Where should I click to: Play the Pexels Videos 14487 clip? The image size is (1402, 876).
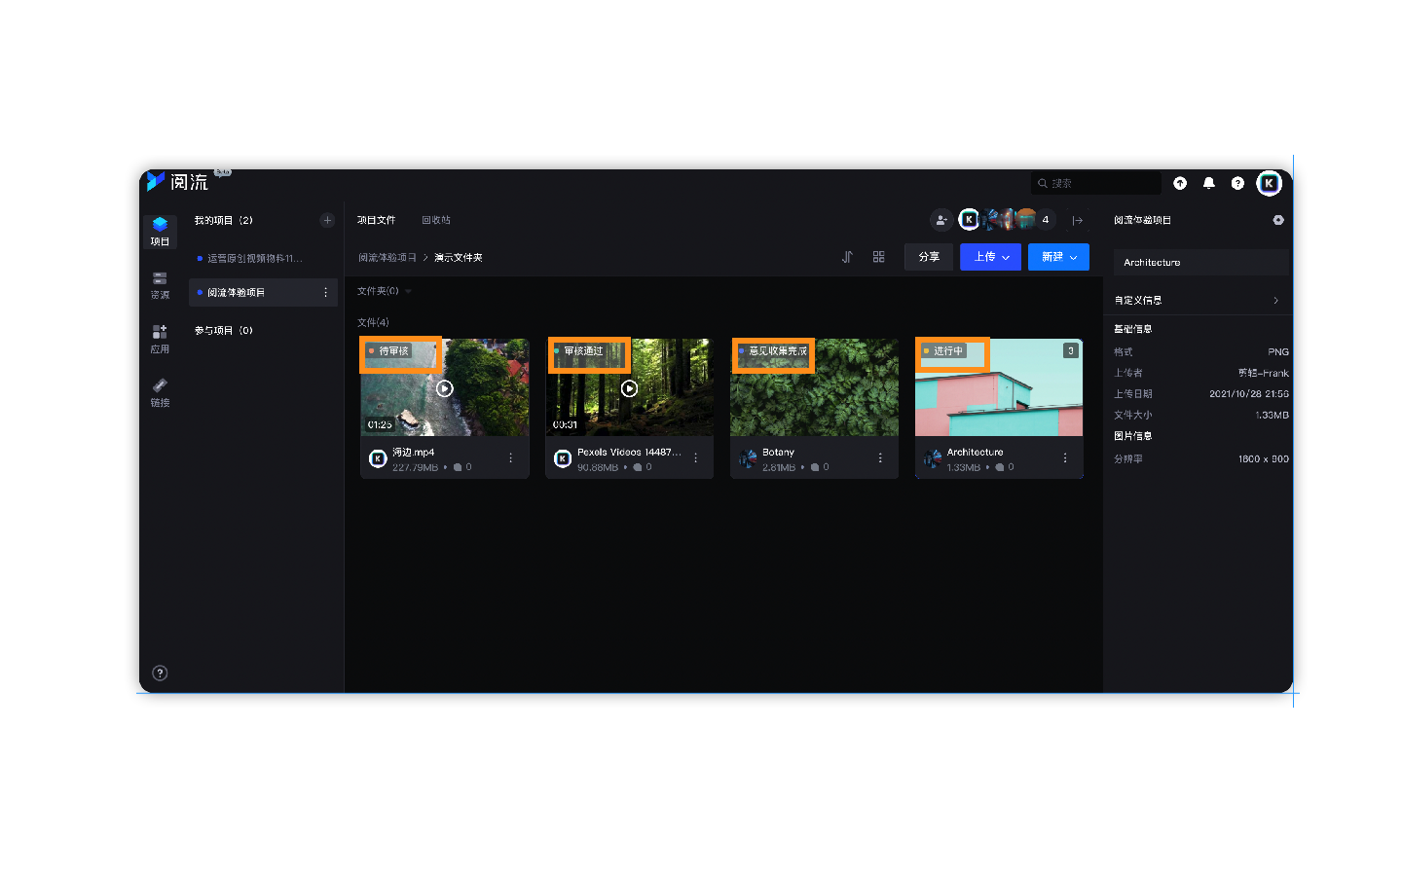point(629,388)
